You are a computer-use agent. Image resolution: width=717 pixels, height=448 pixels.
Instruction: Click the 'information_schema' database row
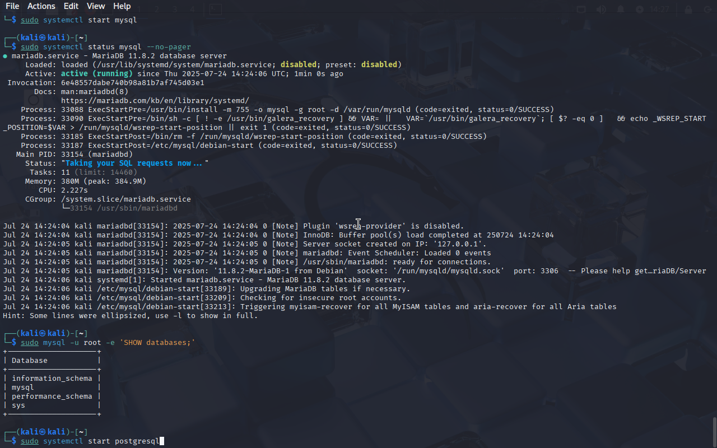52,379
